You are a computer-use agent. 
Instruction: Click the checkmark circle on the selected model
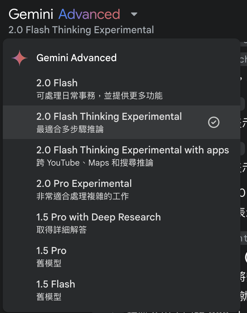[x=214, y=122]
